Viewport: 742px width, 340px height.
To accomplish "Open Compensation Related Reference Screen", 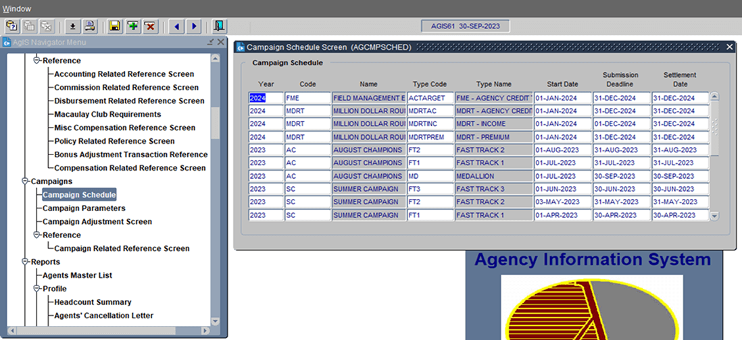I will (130, 168).
